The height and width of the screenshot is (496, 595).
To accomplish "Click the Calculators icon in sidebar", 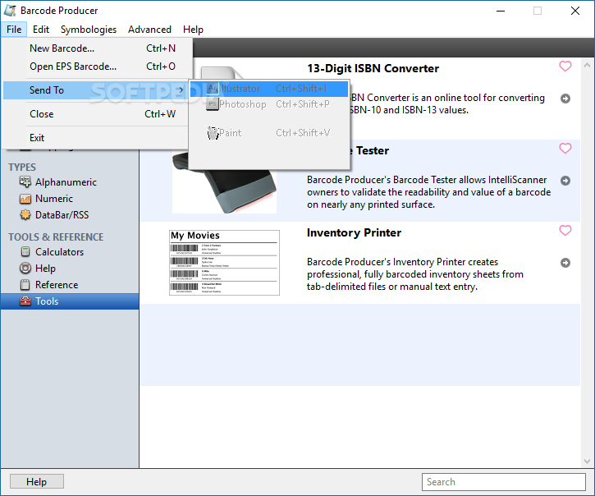I will pos(25,251).
